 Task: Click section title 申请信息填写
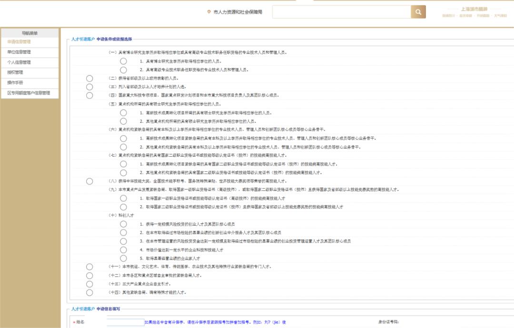tap(108, 309)
